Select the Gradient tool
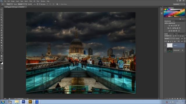 [x=1, y=38]
